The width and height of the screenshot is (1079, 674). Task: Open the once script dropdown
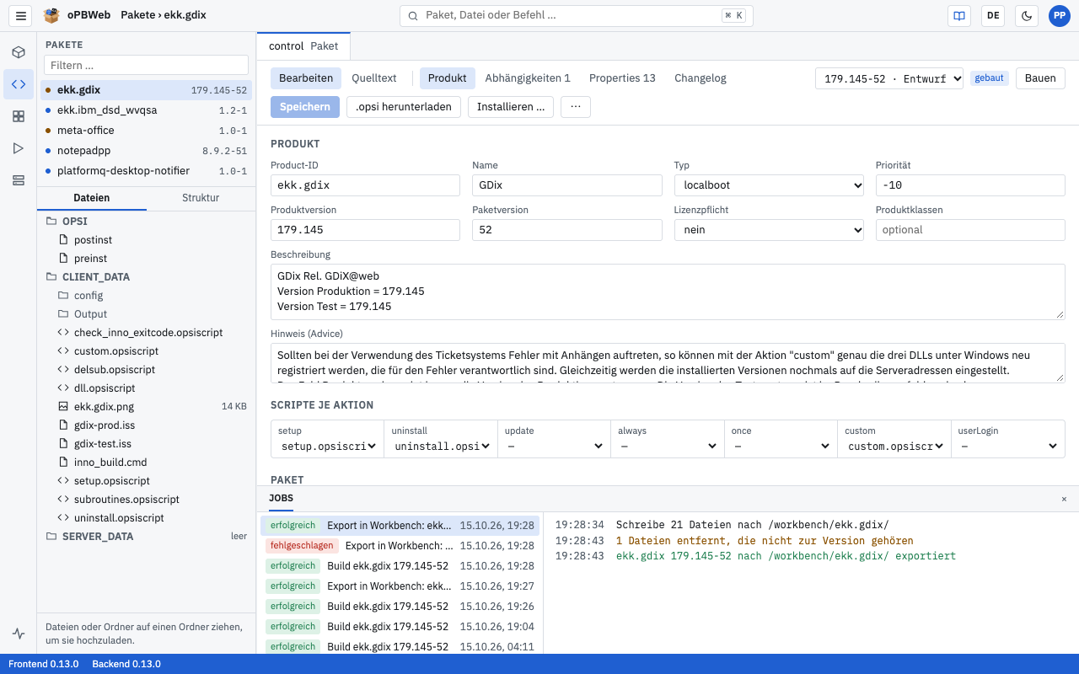pos(781,447)
